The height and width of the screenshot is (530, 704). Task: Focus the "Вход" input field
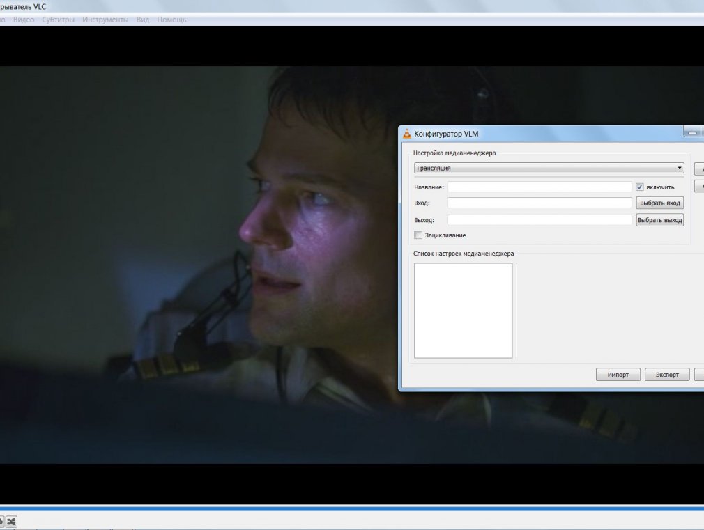(540, 203)
